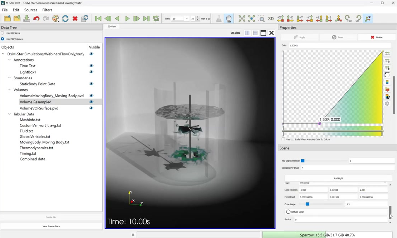
Task: Select Load 2D Slices radio button
Action: pyautogui.click(x=3, y=33)
